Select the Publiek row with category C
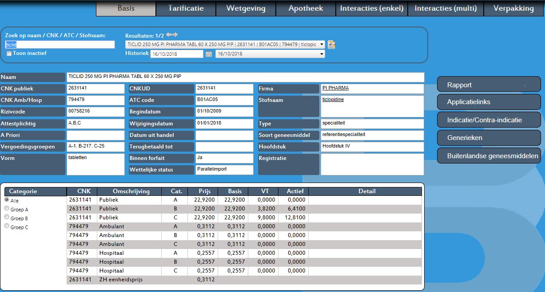Image resolution: width=545 pixels, height=292 pixels. click(244, 218)
